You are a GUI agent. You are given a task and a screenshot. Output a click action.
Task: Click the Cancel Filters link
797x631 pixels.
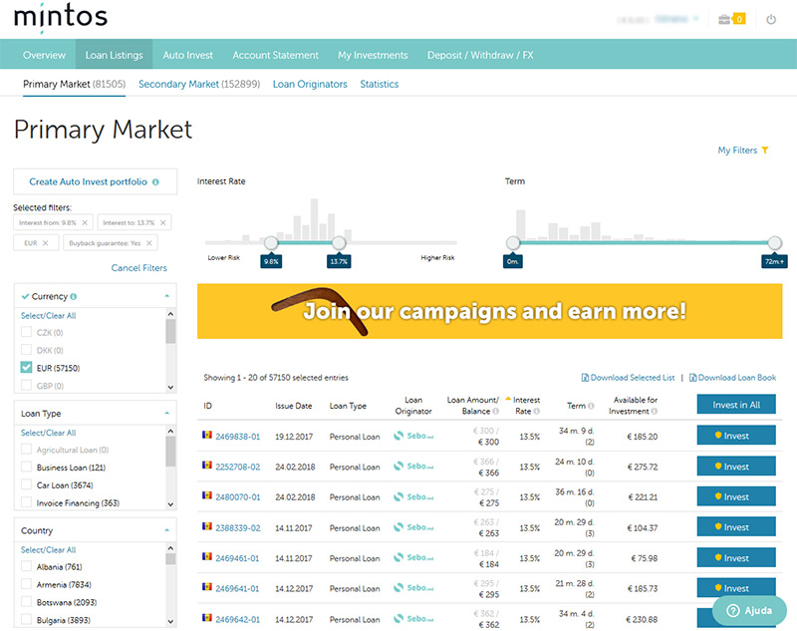(138, 267)
